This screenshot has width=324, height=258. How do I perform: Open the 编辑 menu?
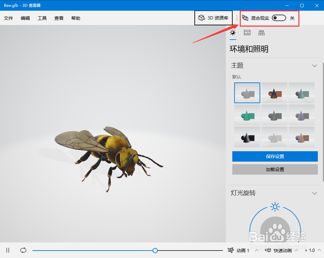tap(25, 18)
